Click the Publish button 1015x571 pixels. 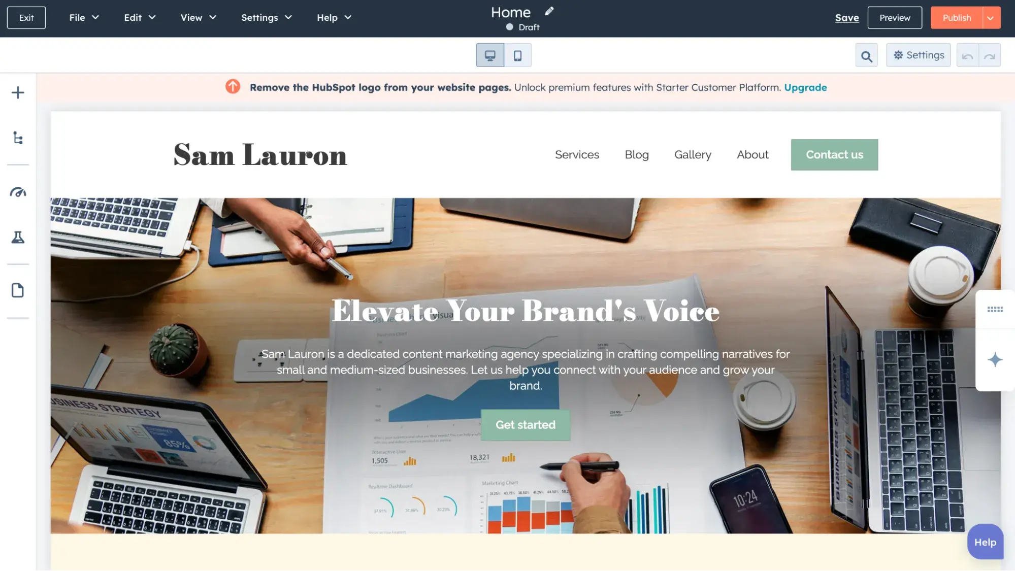click(957, 17)
